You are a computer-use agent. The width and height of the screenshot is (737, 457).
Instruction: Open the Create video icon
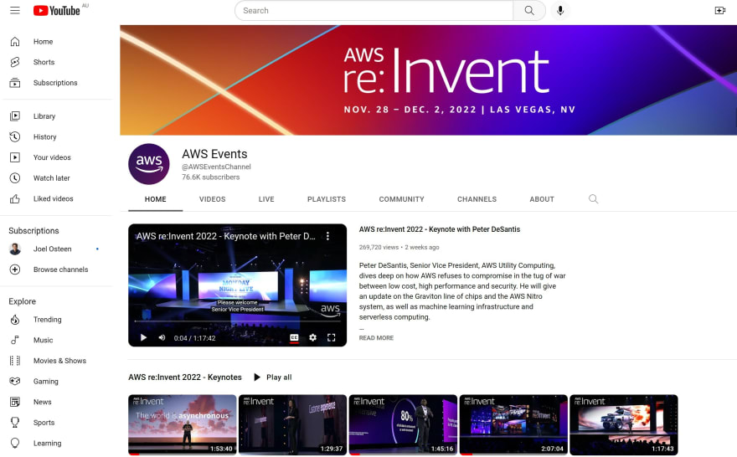[719, 10]
